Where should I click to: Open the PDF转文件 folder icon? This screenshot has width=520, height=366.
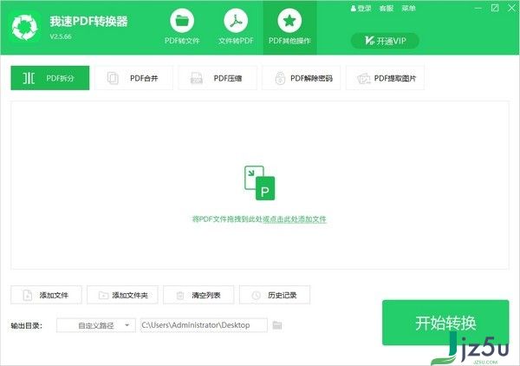(182, 21)
